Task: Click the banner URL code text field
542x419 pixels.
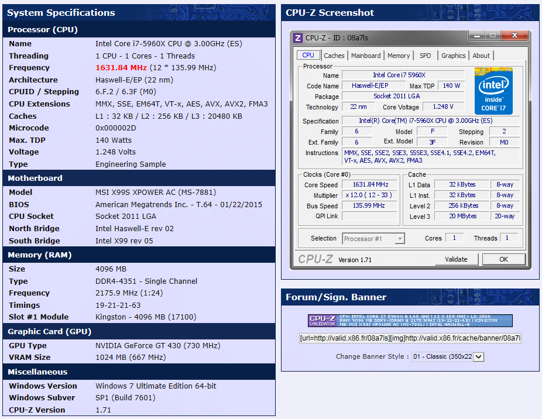Action: 410,339
